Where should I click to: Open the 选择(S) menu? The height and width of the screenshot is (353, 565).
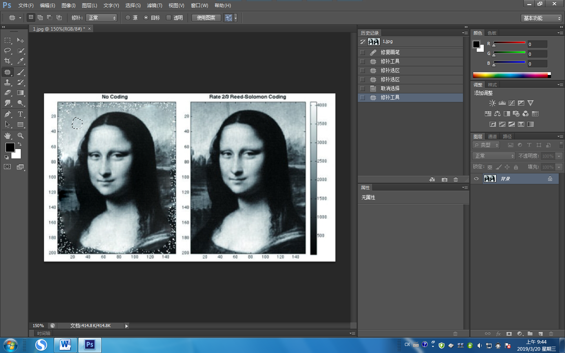[x=133, y=5]
